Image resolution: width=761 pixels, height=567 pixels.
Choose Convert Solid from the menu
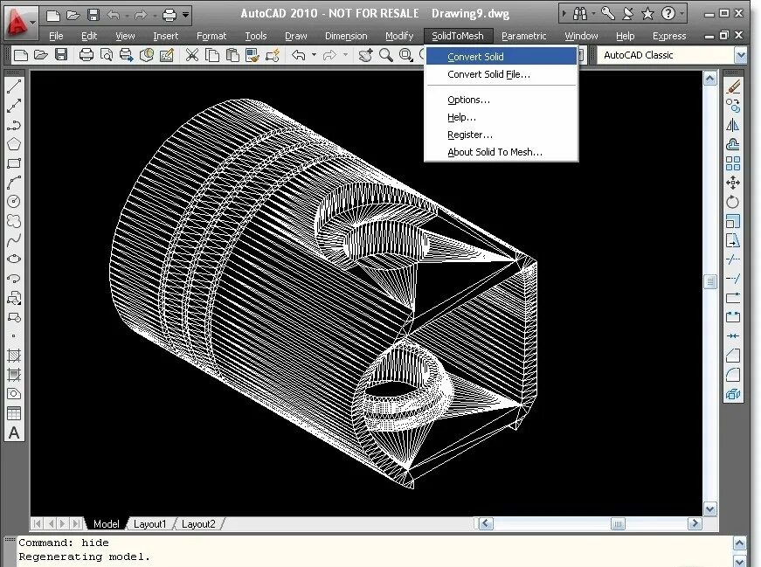click(502, 56)
